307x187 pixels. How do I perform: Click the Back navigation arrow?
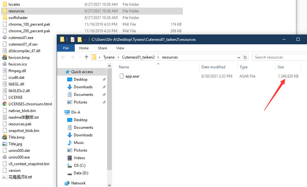point(63,57)
